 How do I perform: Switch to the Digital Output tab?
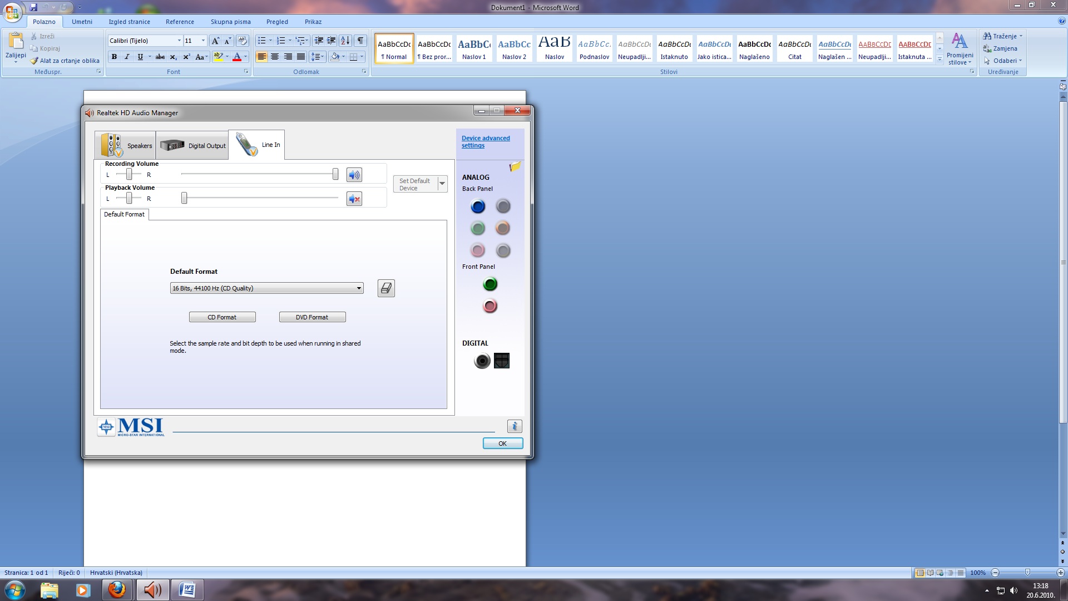click(x=193, y=146)
